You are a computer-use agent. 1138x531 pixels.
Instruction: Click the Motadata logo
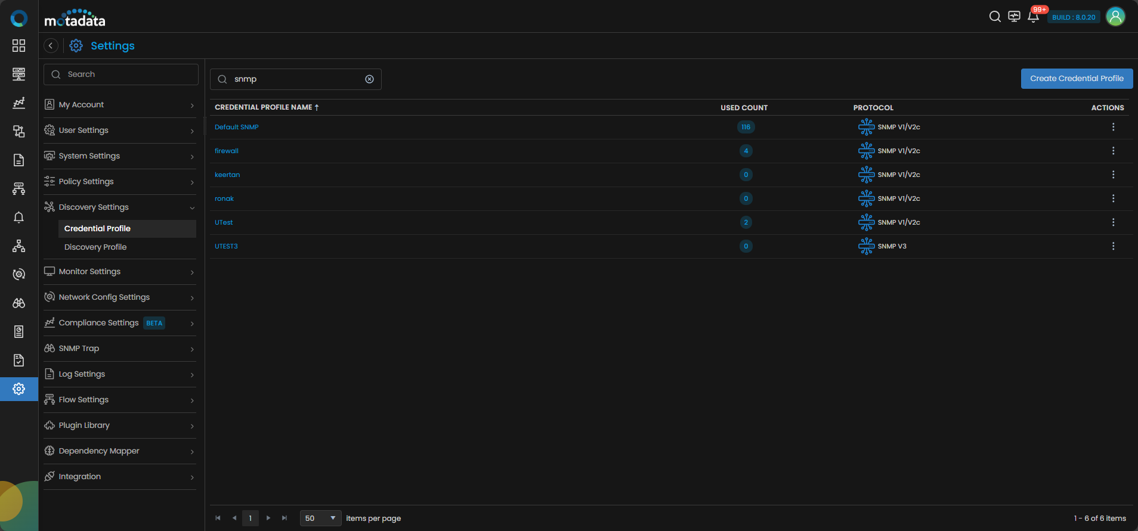click(x=75, y=18)
